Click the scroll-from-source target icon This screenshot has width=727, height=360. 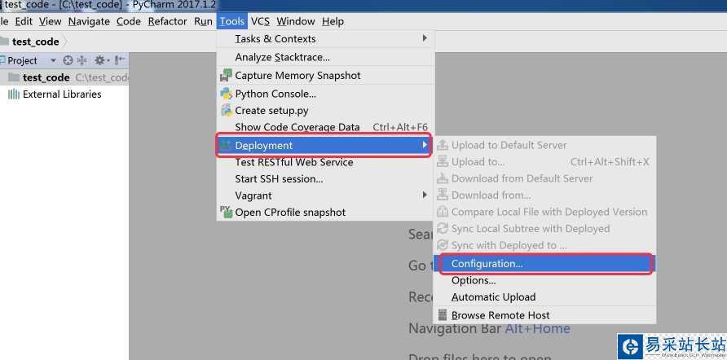[x=68, y=60]
